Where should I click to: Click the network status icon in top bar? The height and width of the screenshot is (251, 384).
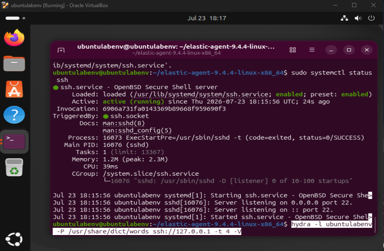(345, 18)
